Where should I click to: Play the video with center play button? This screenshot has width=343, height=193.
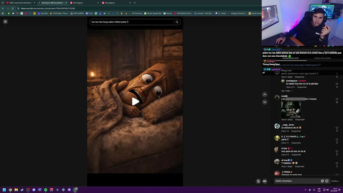coord(135,102)
